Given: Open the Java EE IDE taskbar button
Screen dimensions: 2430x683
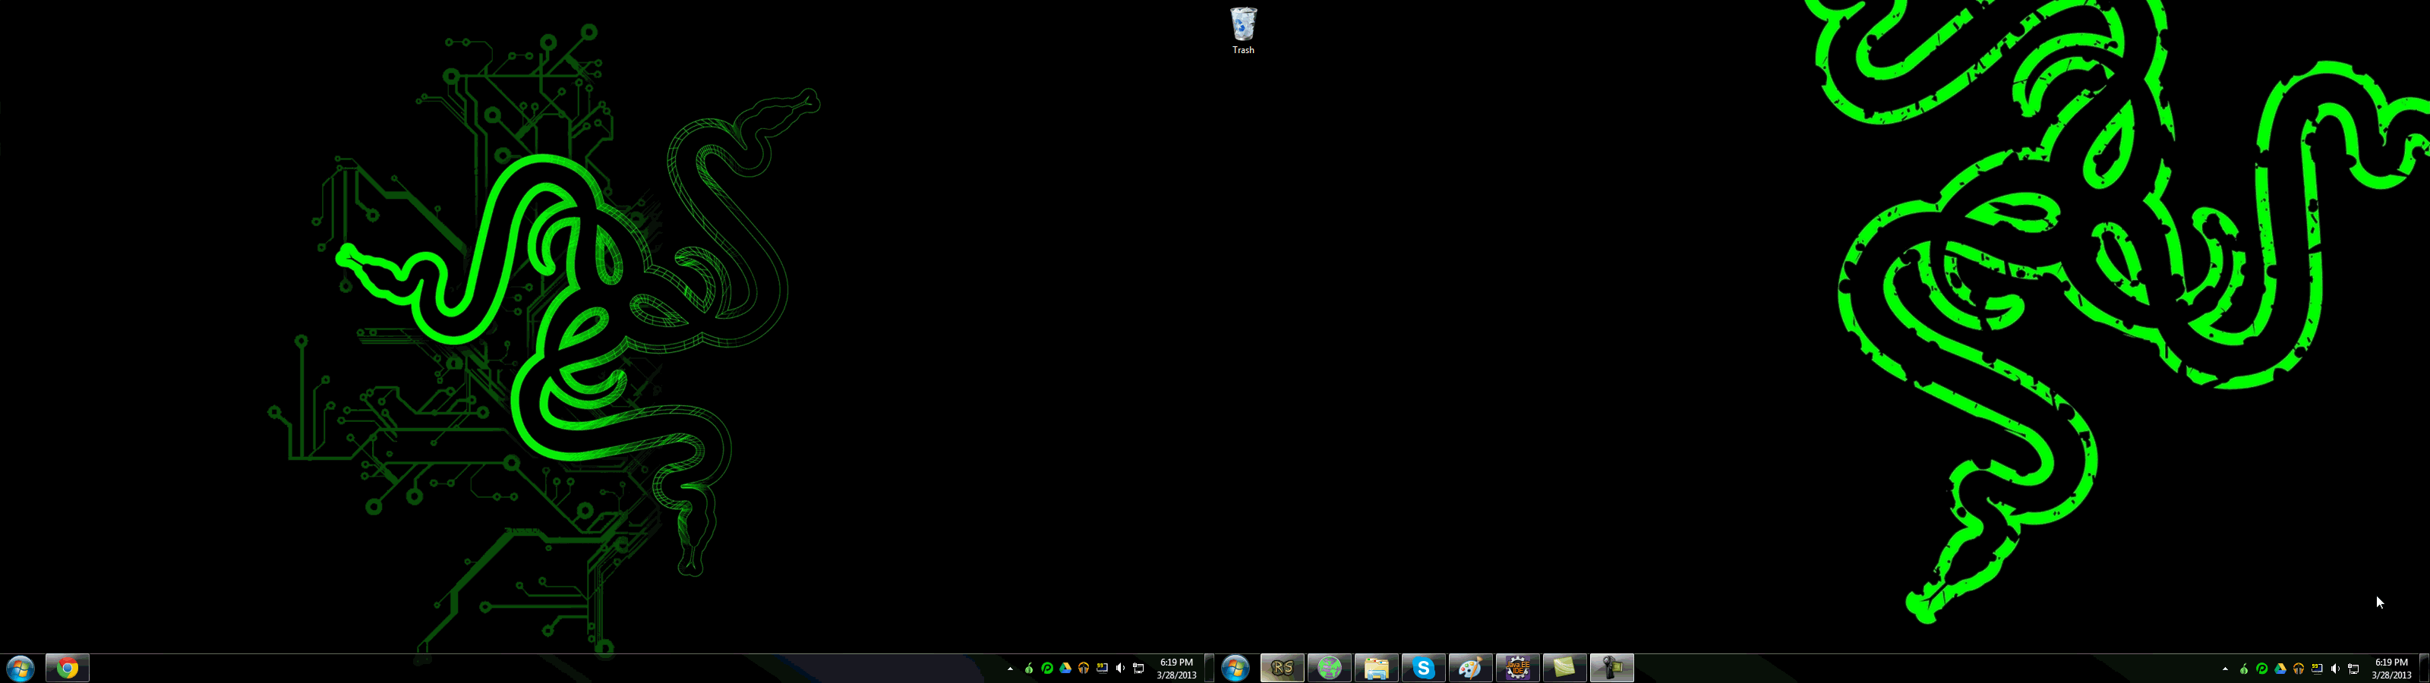Looking at the screenshot, I should (x=1518, y=669).
